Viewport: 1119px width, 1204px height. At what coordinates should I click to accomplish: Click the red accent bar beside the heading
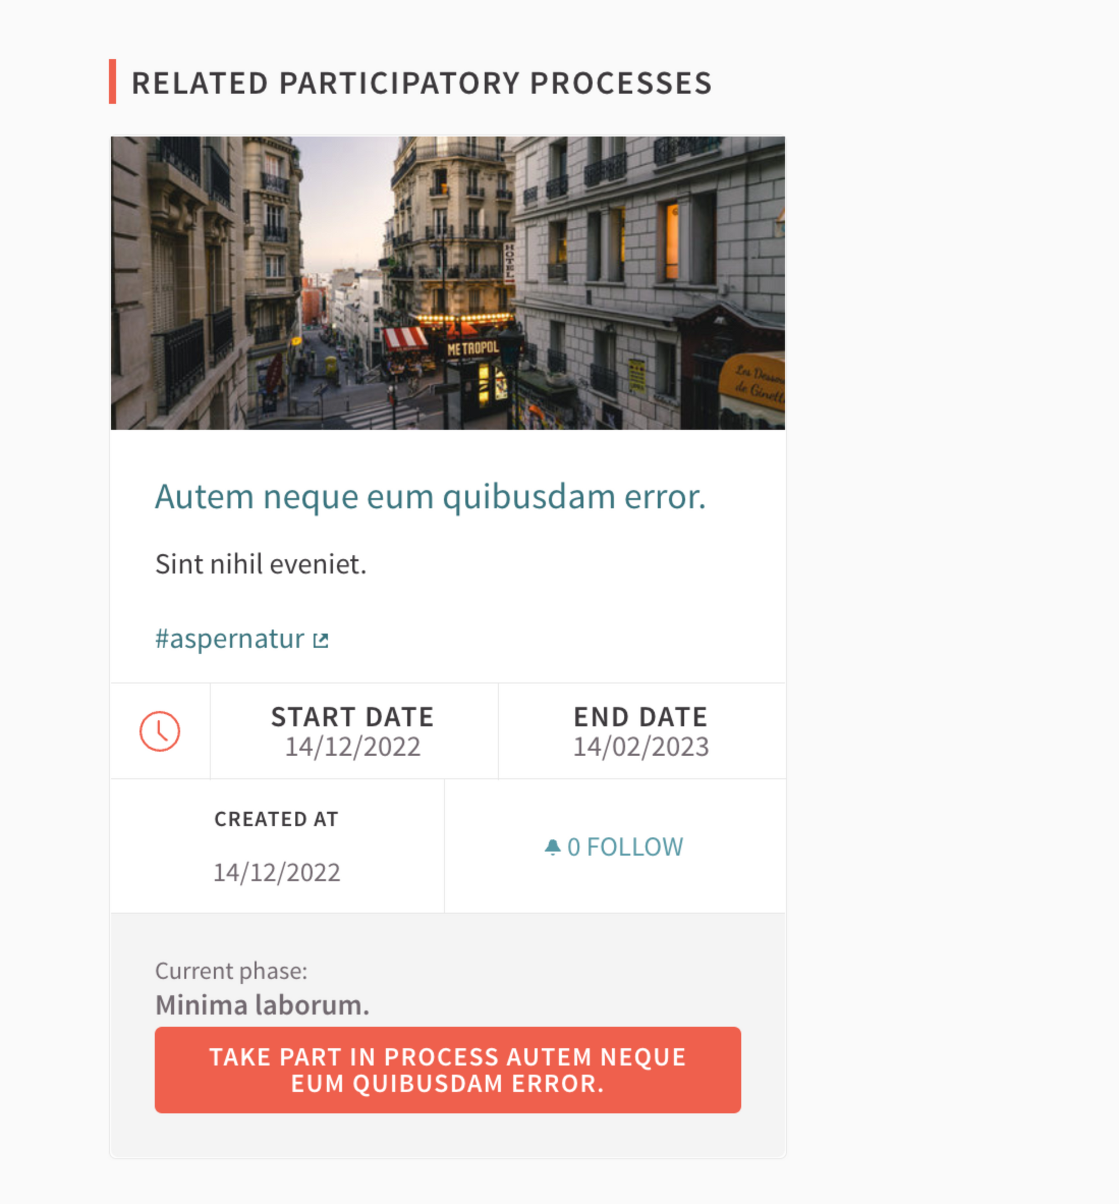(x=112, y=83)
